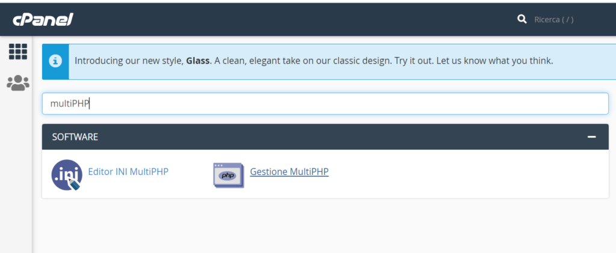616x253 pixels.
Task: Open the Editor INI MultiPHP link
Action: pyautogui.click(x=128, y=172)
